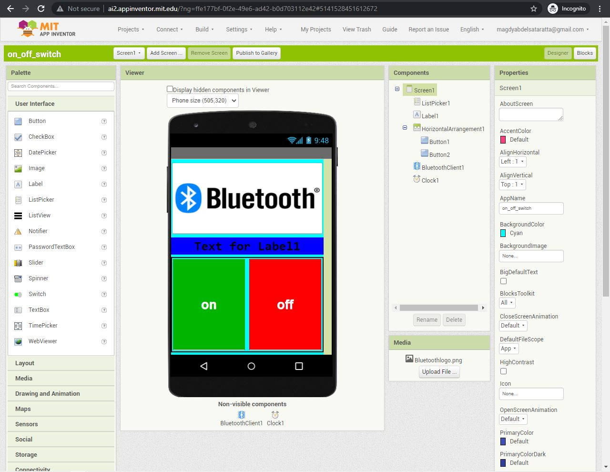Viewport: 610px width, 472px height.
Task: Collapse the Screen1 tree node
Action: (397, 89)
